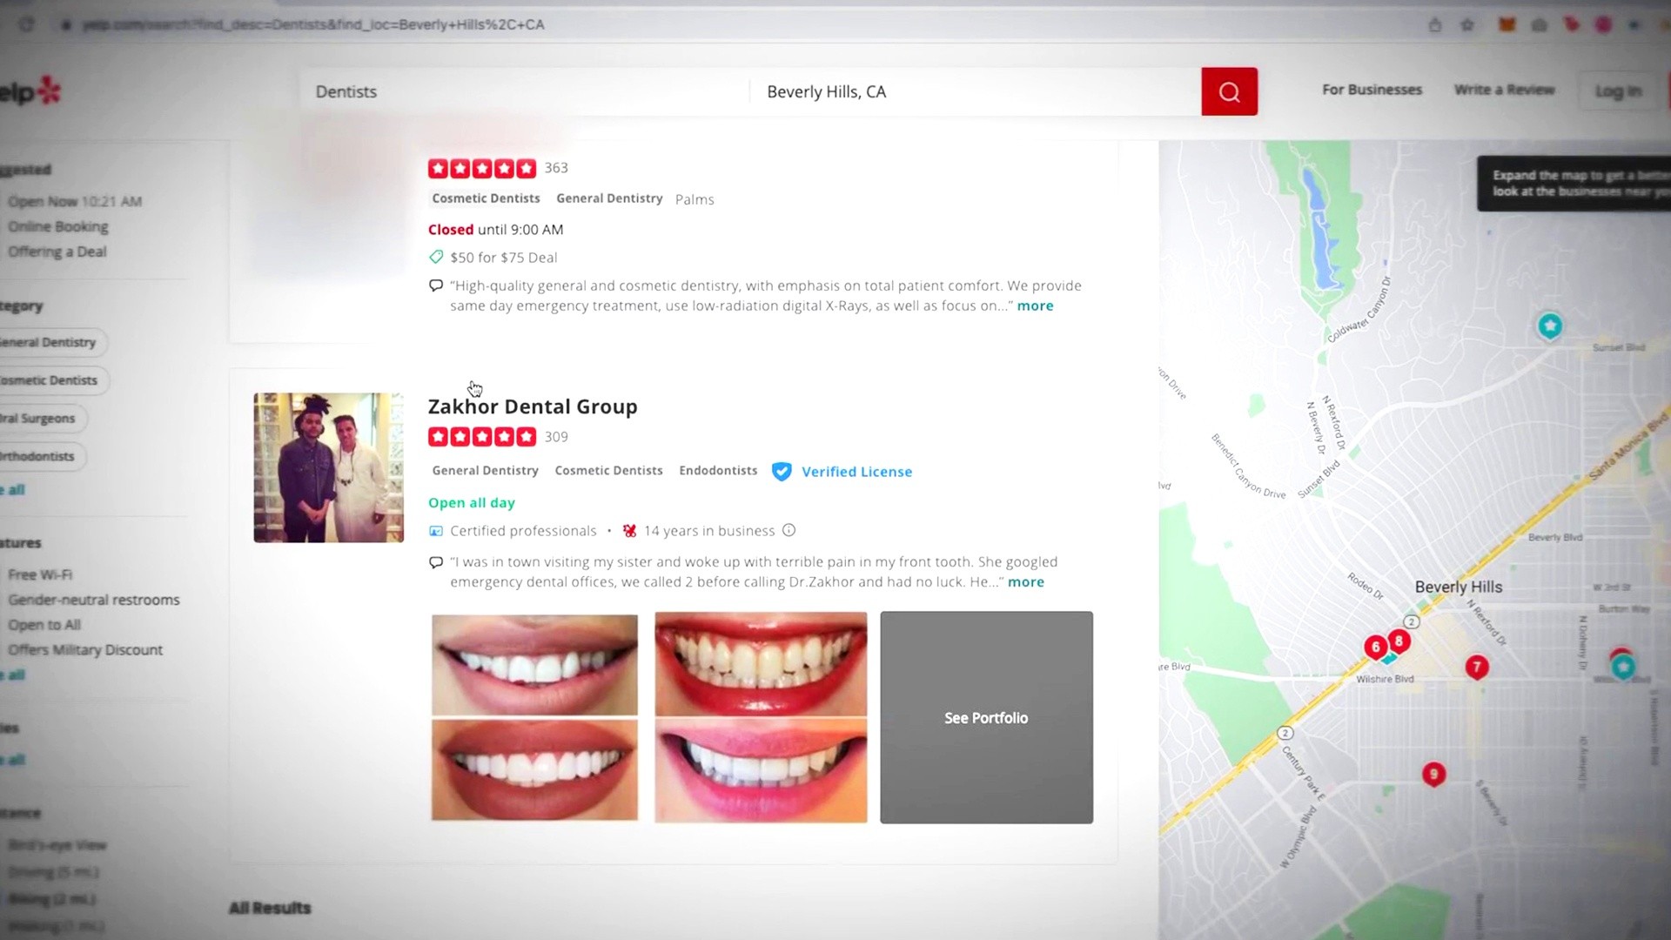Click the browser URL address bar
Image resolution: width=1671 pixels, height=940 pixels.
pyautogui.click(x=313, y=24)
